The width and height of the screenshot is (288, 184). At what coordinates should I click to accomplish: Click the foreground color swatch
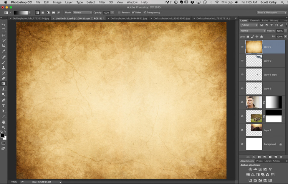tap(2, 135)
